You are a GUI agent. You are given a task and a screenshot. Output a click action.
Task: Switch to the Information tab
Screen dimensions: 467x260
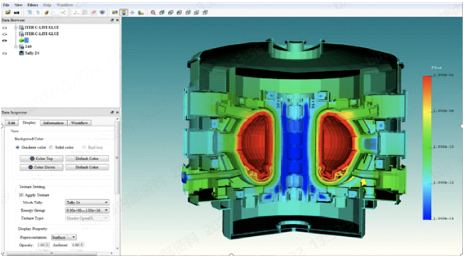click(53, 123)
